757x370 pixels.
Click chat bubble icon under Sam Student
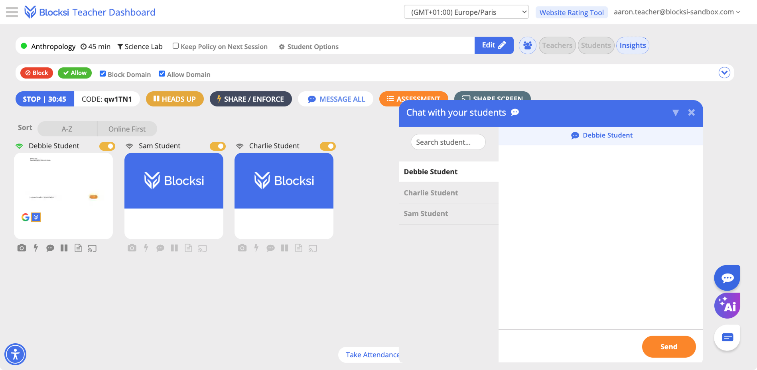[x=160, y=248]
